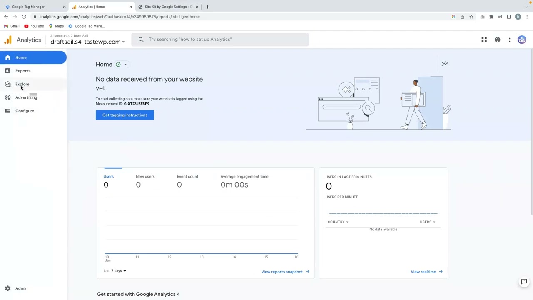
Task: Select Home in left navigation
Action: 33,57
